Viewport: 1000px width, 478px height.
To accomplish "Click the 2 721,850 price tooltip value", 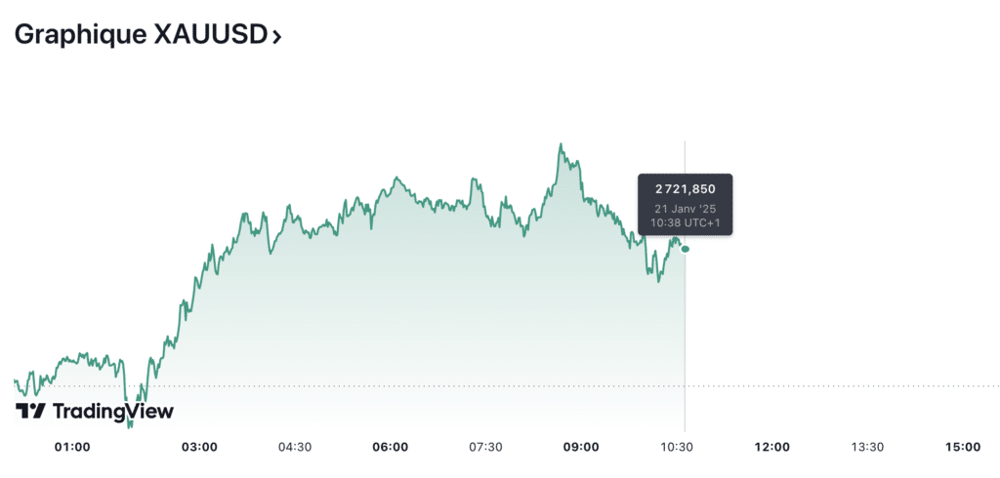I will point(685,188).
